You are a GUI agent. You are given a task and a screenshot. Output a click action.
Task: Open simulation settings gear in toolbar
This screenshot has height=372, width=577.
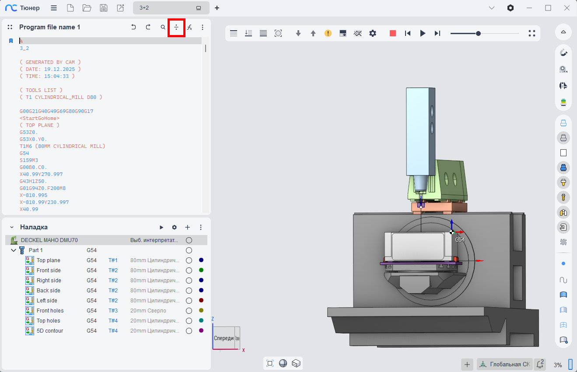tap(373, 33)
